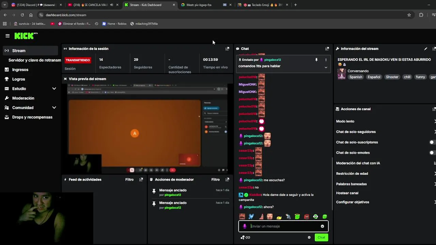This screenshot has height=245, width=436.
Task: Open pinned message three-dot options
Action: pos(326,60)
